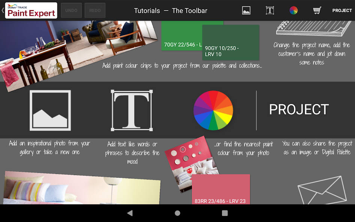
Task: Open the shopping cart icon
Action: [317, 10]
